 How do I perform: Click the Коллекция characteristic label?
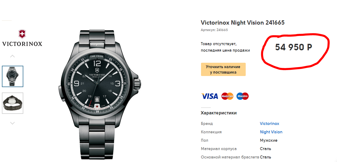click(x=211, y=132)
